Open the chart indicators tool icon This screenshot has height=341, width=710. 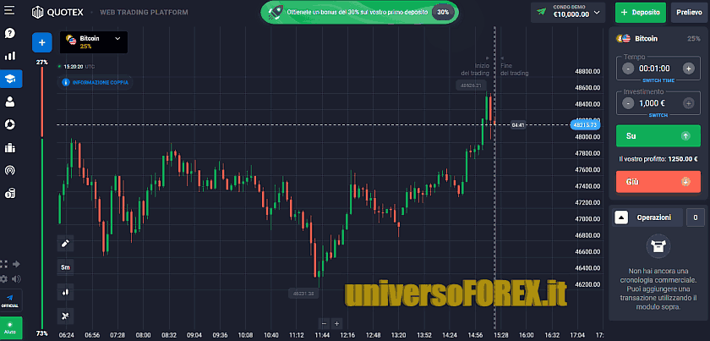point(65,315)
